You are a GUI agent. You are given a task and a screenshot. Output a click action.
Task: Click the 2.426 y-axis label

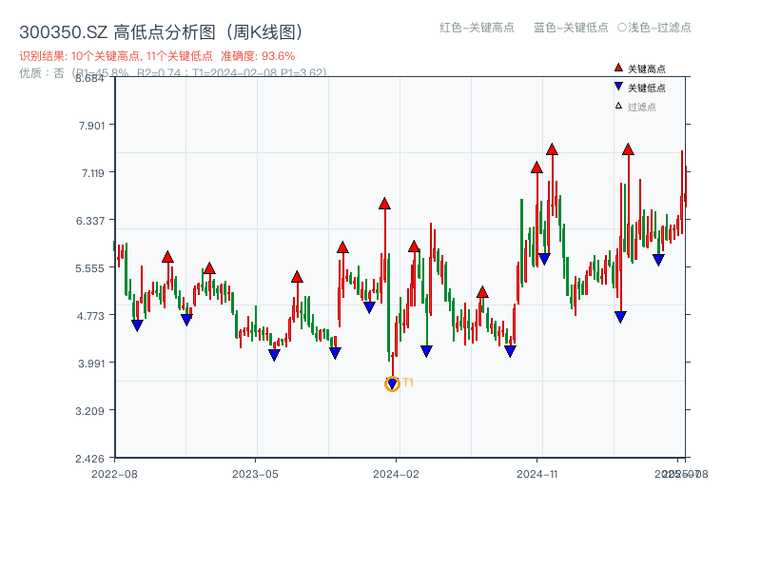(90, 459)
